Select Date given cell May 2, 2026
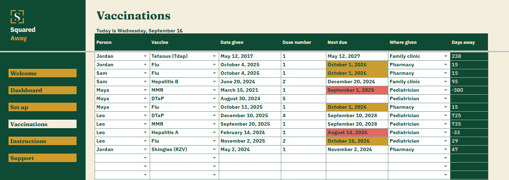The width and height of the screenshot is (509, 180). (250, 149)
